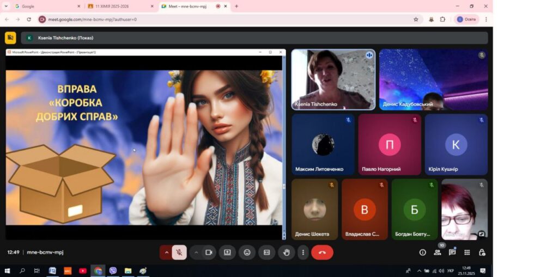
Task: Leave the call with red hang-up button
Action: tap(322, 253)
